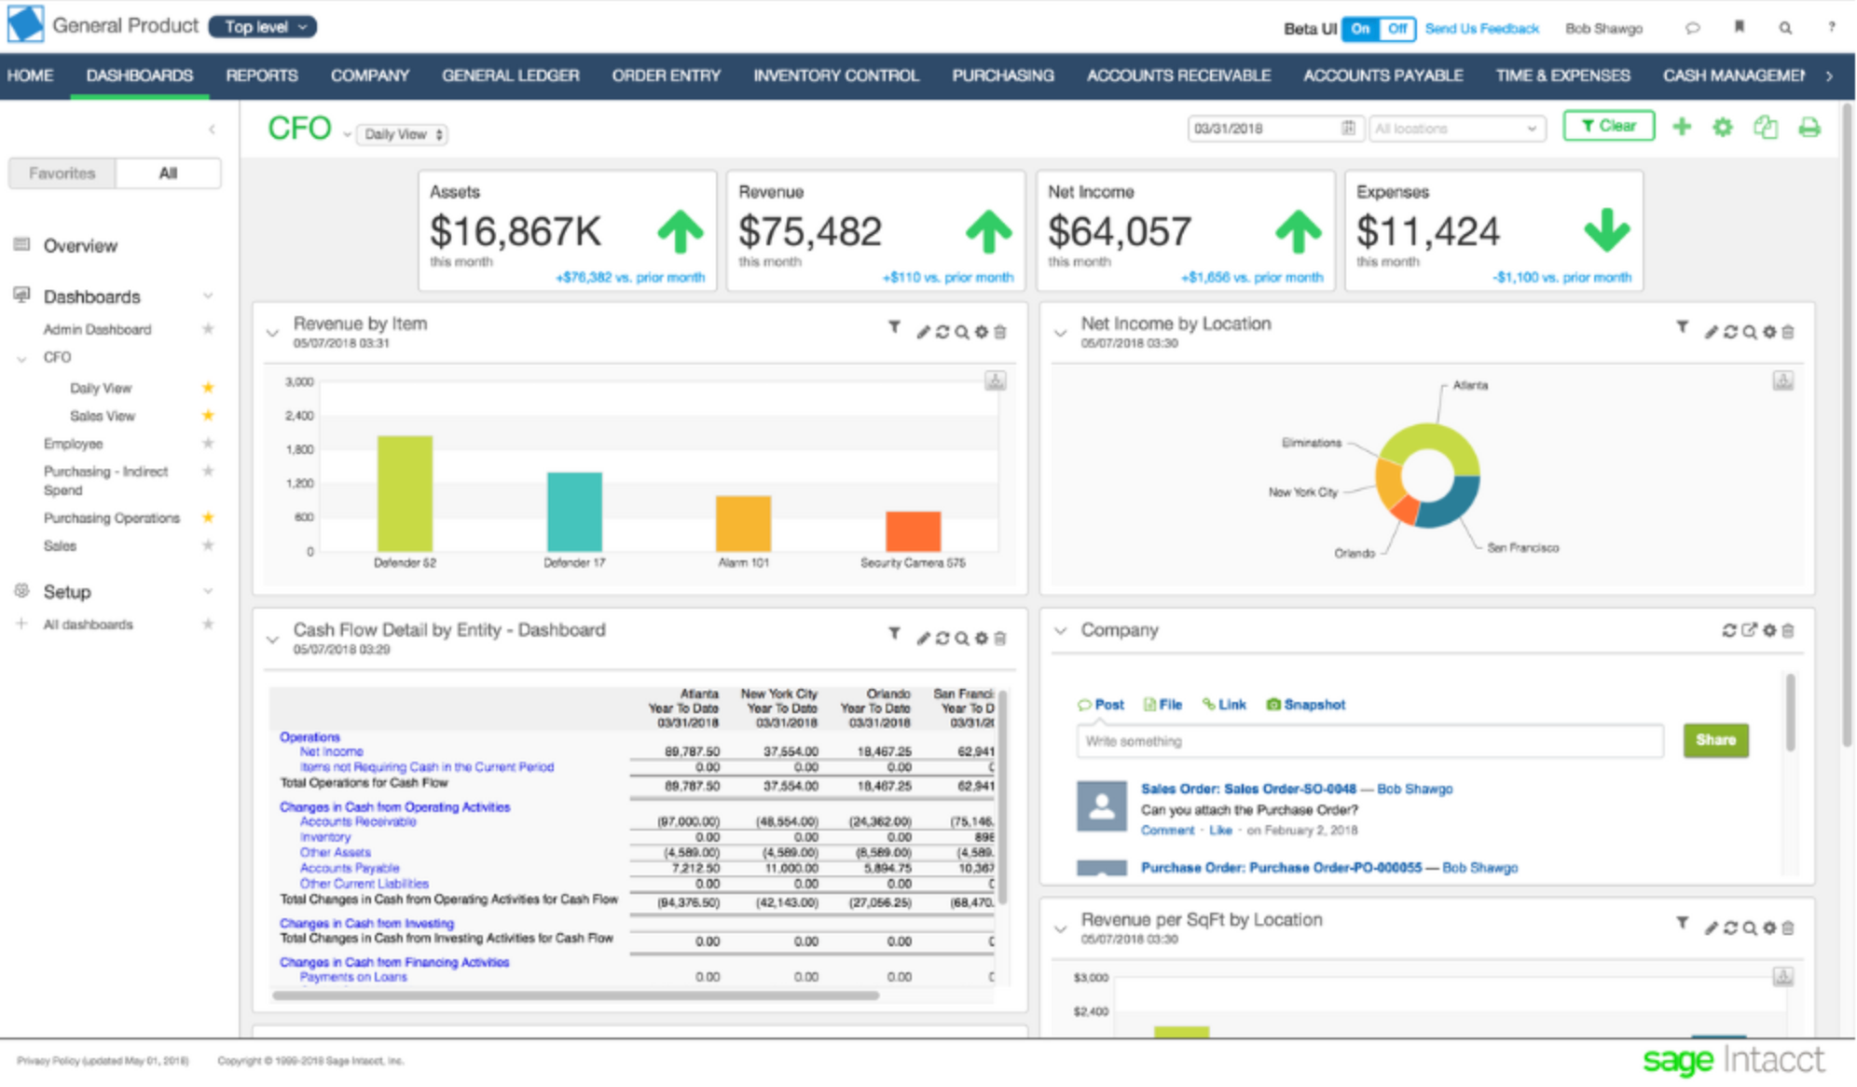Refresh the Company feed component
This screenshot has height=1087, width=1857.
click(x=1729, y=631)
